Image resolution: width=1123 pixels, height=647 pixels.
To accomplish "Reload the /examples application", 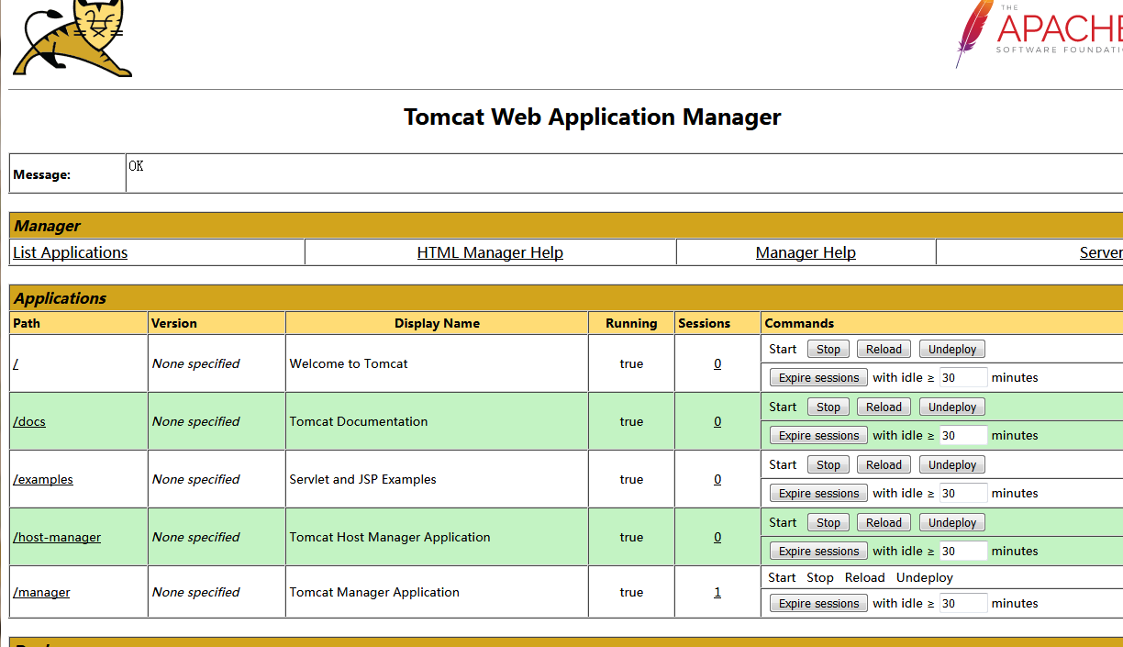I will coord(884,464).
